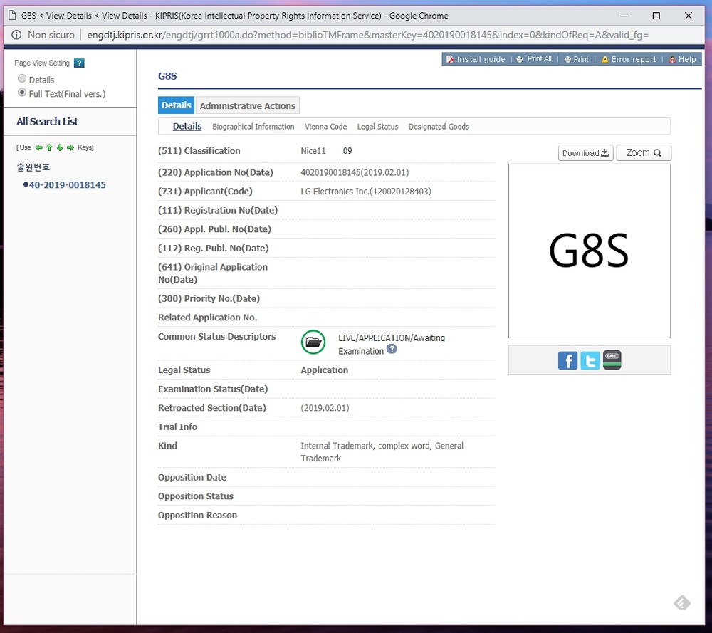Click the Common Status Descriptors label
The image size is (712, 633).
pyautogui.click(x=216, y=337)
